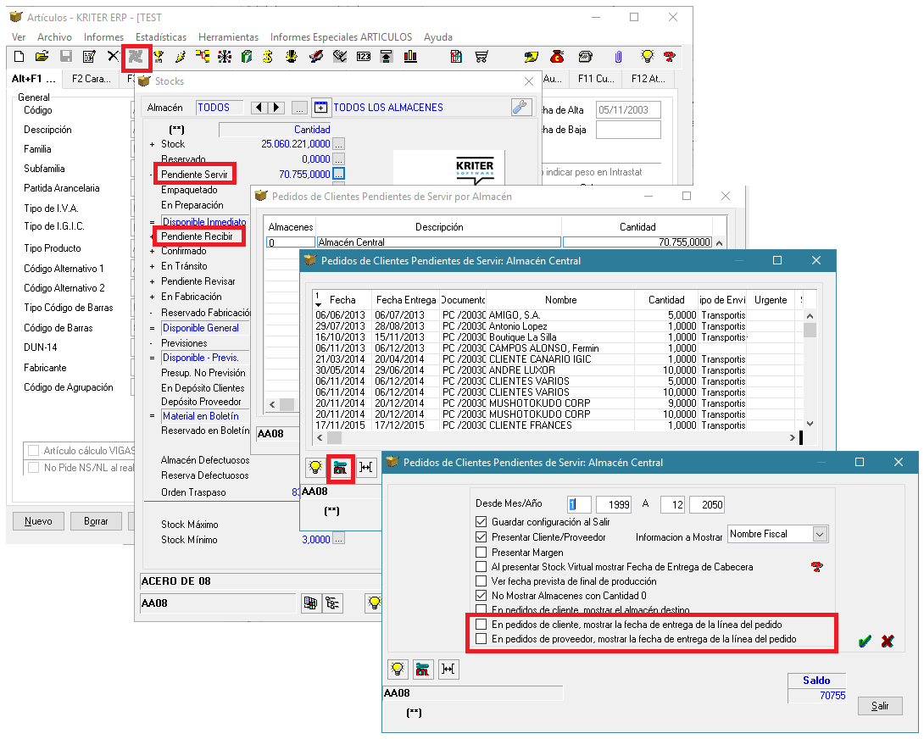Image resolution: width=924 pixels, height=739 pixels.
Task: Click the Borrar button
Action: (x=96, y=521)
